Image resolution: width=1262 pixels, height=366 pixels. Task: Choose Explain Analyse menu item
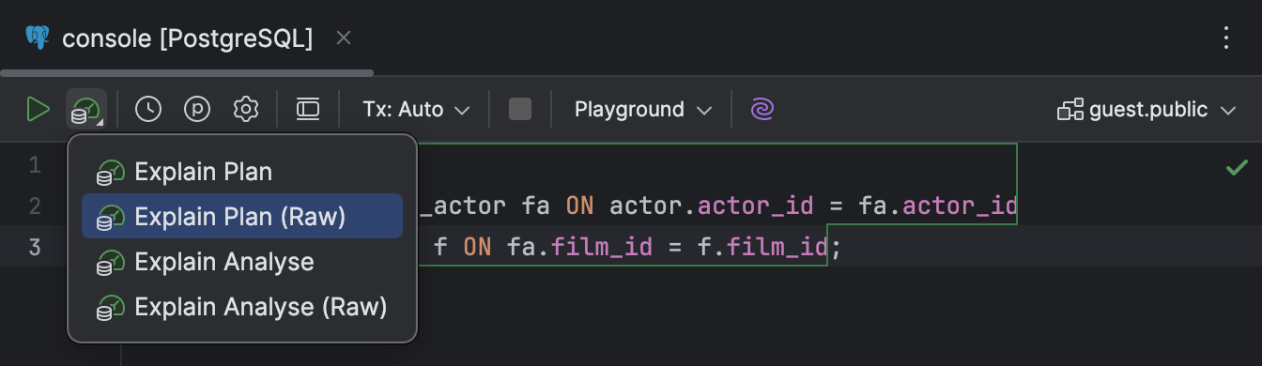coord(242,262)
